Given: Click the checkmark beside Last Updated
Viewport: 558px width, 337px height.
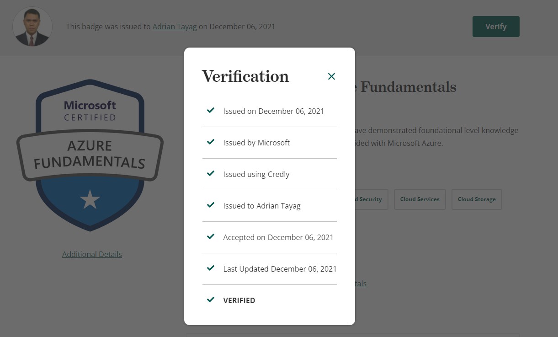Looking at the screenshot, I should click(x=211, y=268).
